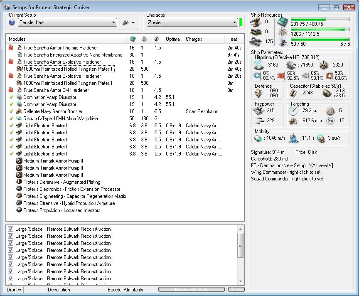Open the Character dropdown showing Zowie
Viewport: 359px width, 296px height.
192,22
